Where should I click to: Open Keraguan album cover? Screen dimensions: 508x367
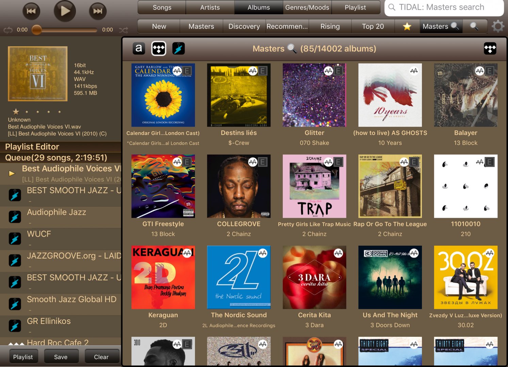(x=163, y=277)
